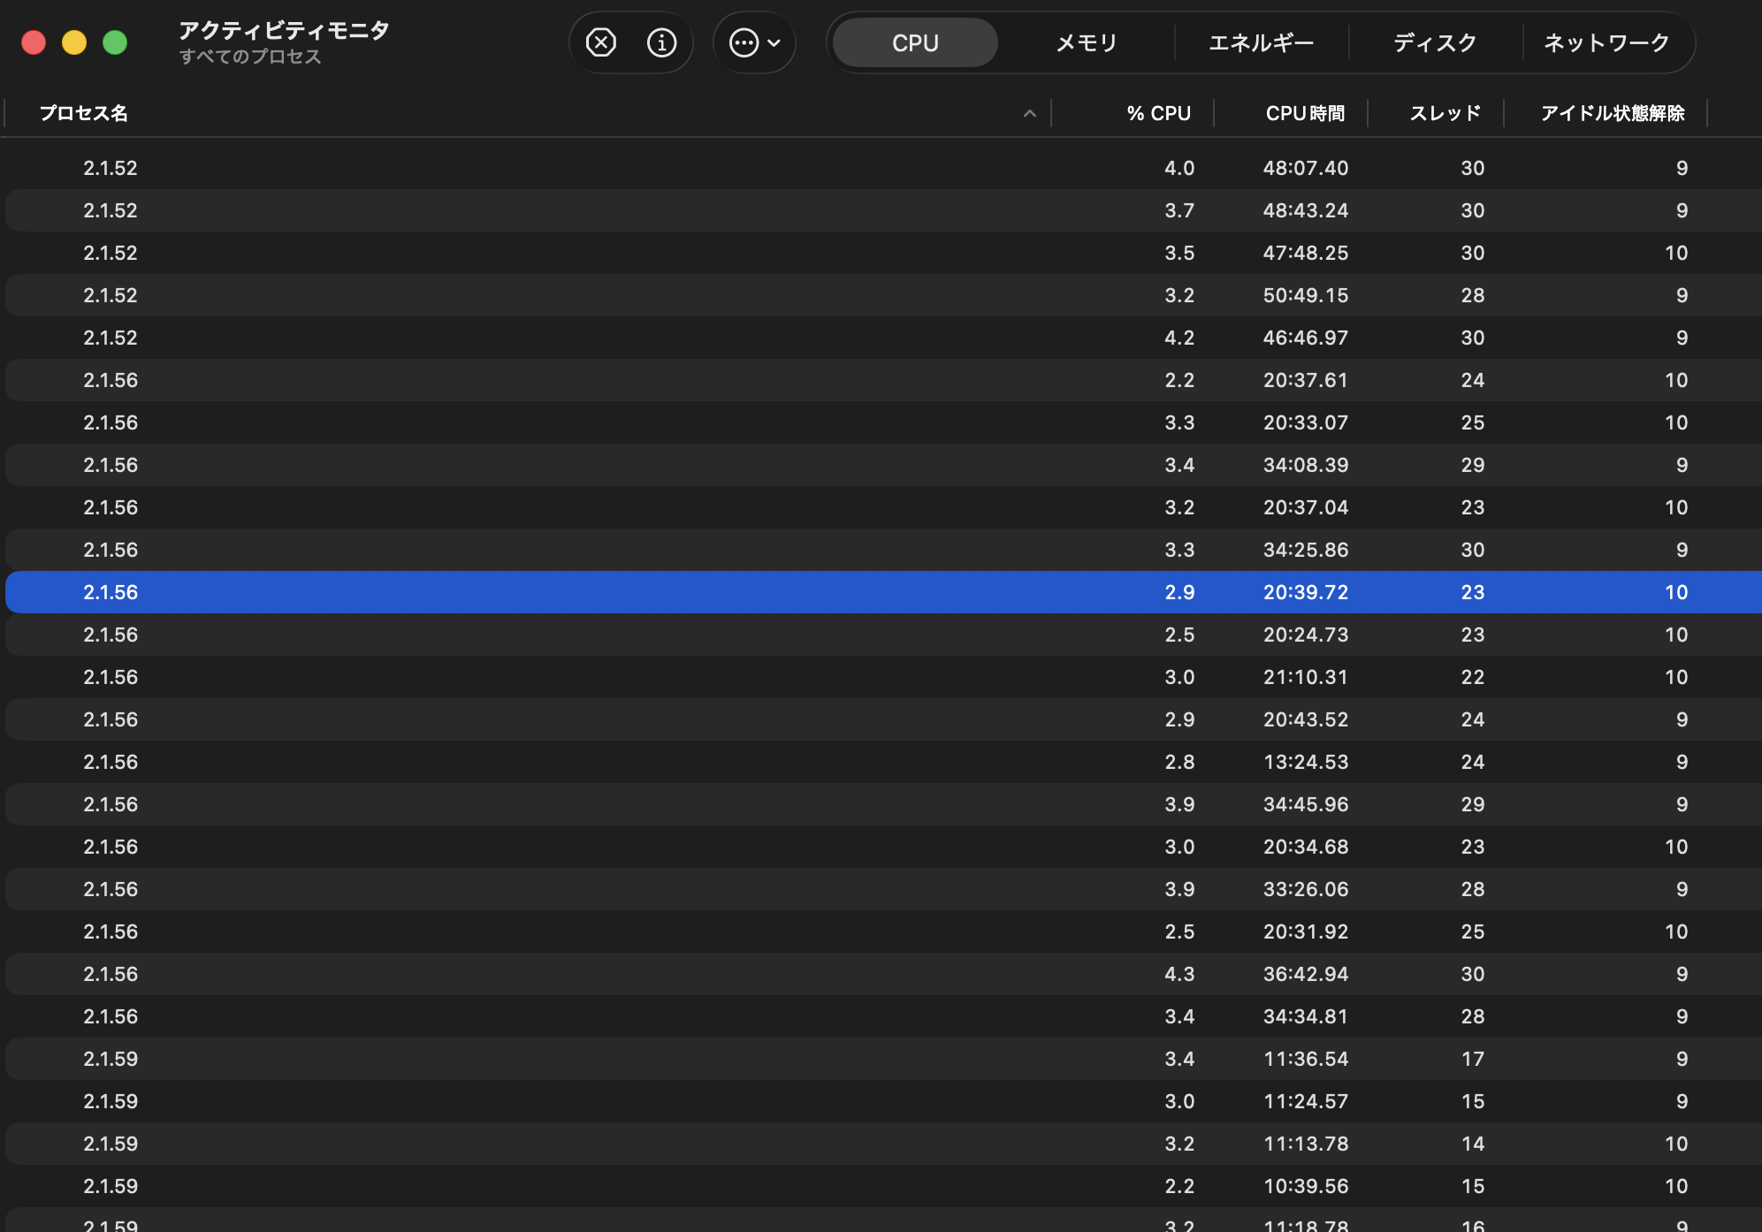Switch to the エネルギー tab

(1261, 42)
